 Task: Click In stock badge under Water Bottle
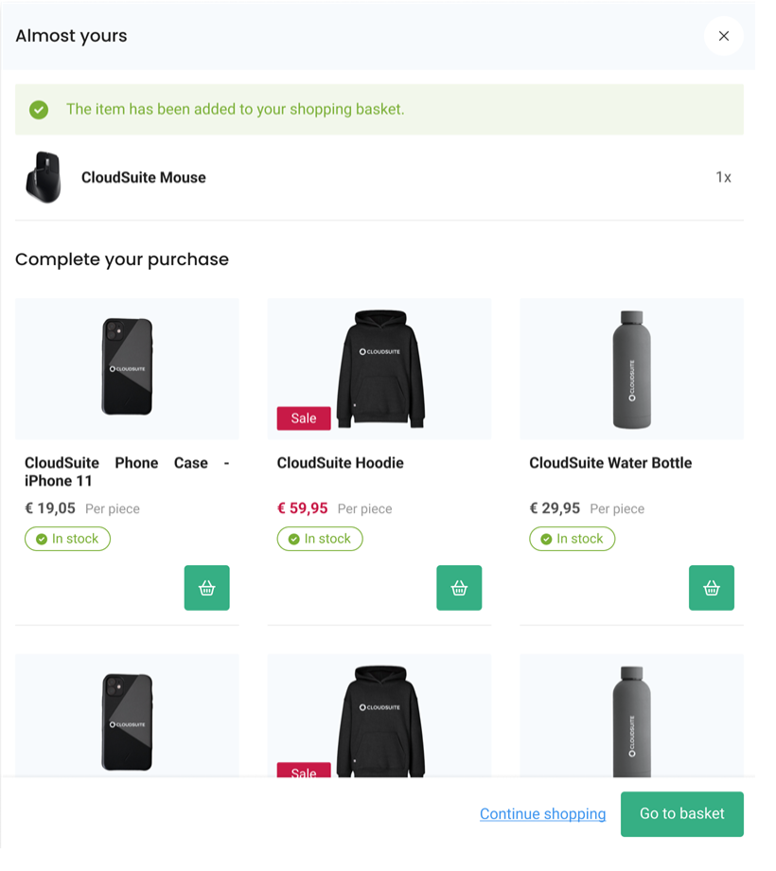click(x=572, y=539)
